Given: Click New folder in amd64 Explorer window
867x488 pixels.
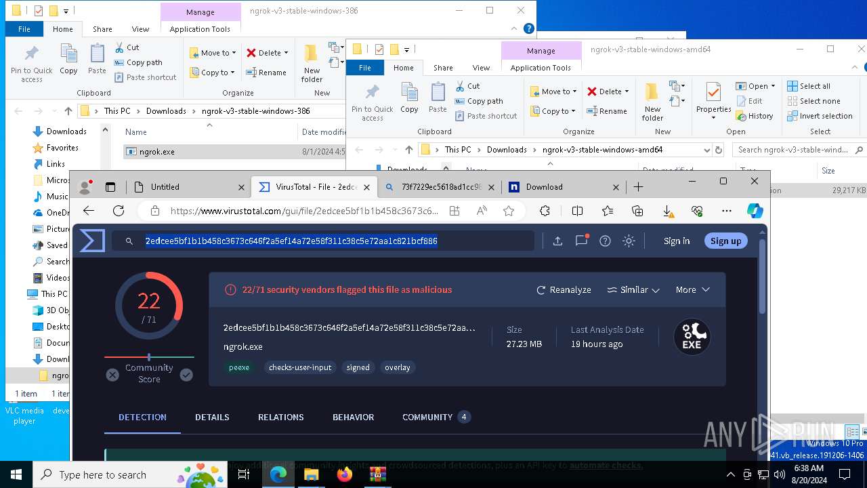Looking at the screenshot, I should point(652,102).
